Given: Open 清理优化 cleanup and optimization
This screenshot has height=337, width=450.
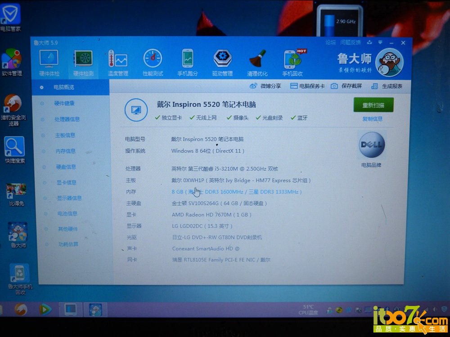Looking at the screenshot, I should click(257, 63).
